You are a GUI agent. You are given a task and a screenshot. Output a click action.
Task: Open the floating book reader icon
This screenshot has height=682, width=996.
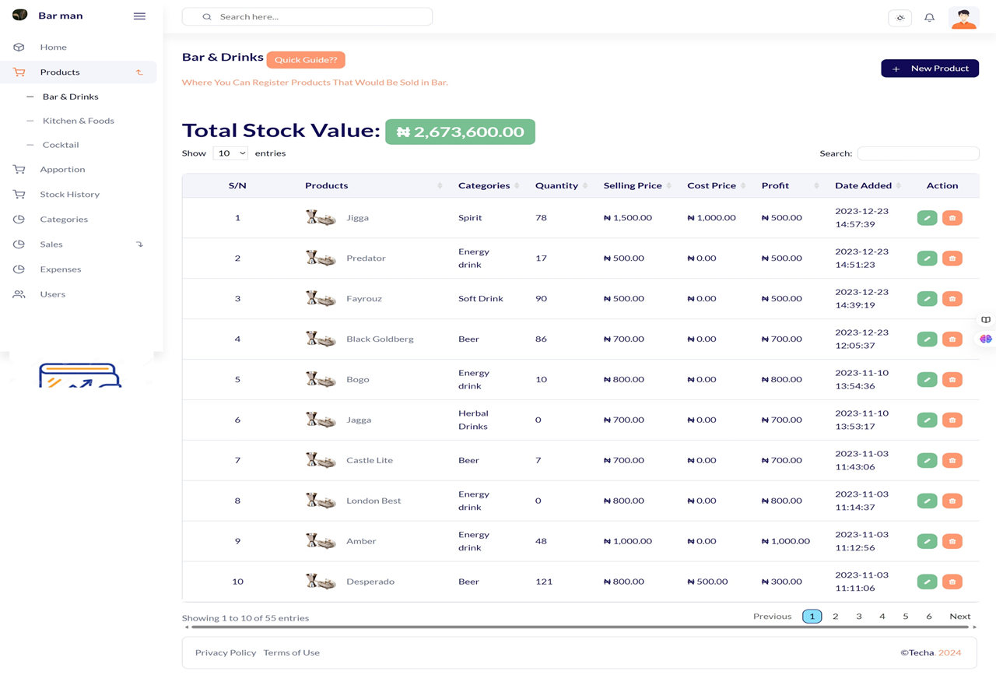click(985, 319)
